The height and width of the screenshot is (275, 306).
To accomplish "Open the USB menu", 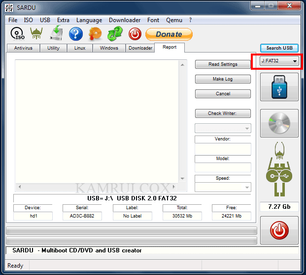I will [x=45, y=20].
